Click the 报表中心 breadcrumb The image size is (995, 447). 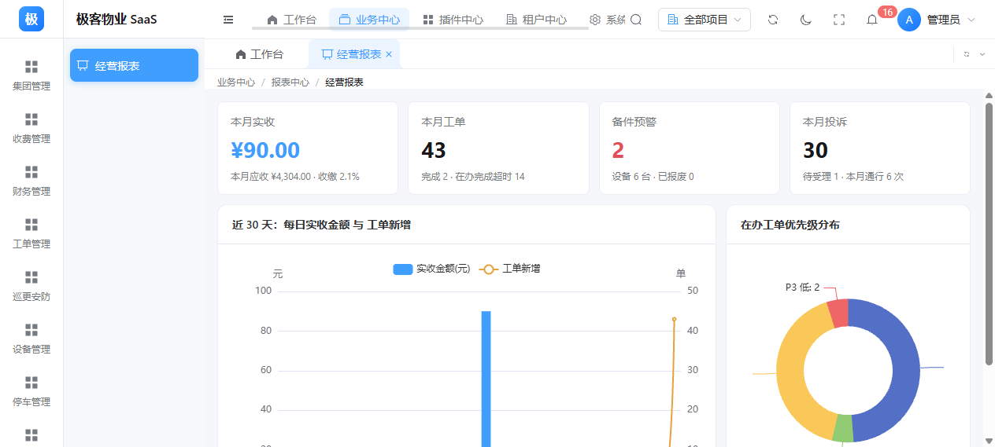click(x=290, y=82)
